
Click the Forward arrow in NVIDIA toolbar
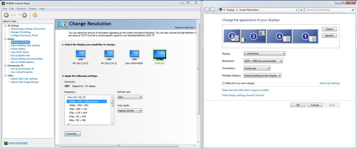point(24,15)
